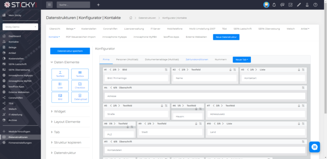Switch to the Personen (Multitab) tab
The image size is (327, 159).
pos(127,60)
